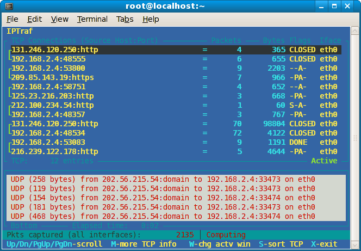Image resolution: width=361 pixels, height=251 pixels.
Task: Open the File menu
Action: point(13,19)
